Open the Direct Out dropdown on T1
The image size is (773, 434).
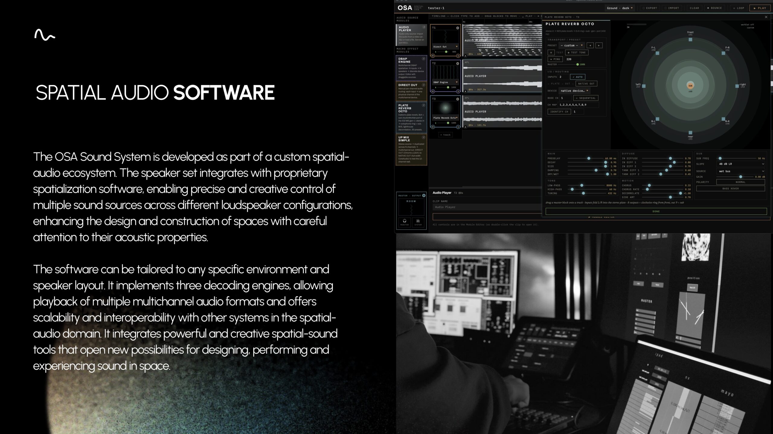point(446,47)
